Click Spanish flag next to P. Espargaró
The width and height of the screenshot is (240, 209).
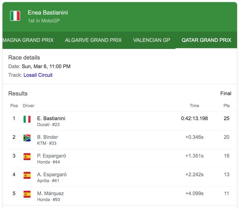click(x=27, y=157)
